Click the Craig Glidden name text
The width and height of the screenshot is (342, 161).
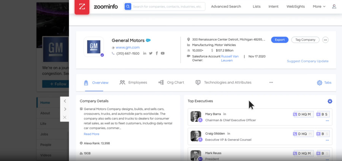(215, 134)
